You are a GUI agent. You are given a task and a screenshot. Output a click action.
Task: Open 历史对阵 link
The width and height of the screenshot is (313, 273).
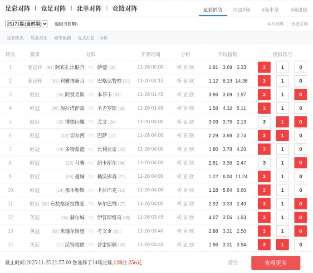click(x=299, y=24)
